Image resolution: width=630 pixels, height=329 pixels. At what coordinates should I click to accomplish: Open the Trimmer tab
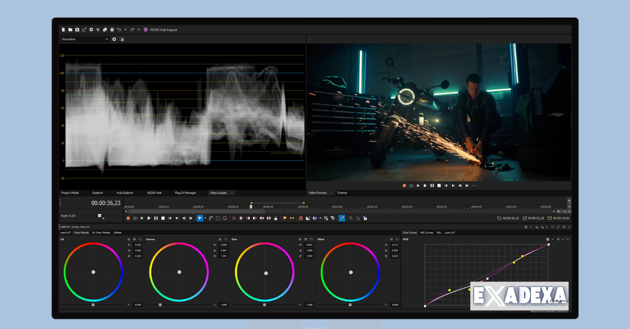342,193
